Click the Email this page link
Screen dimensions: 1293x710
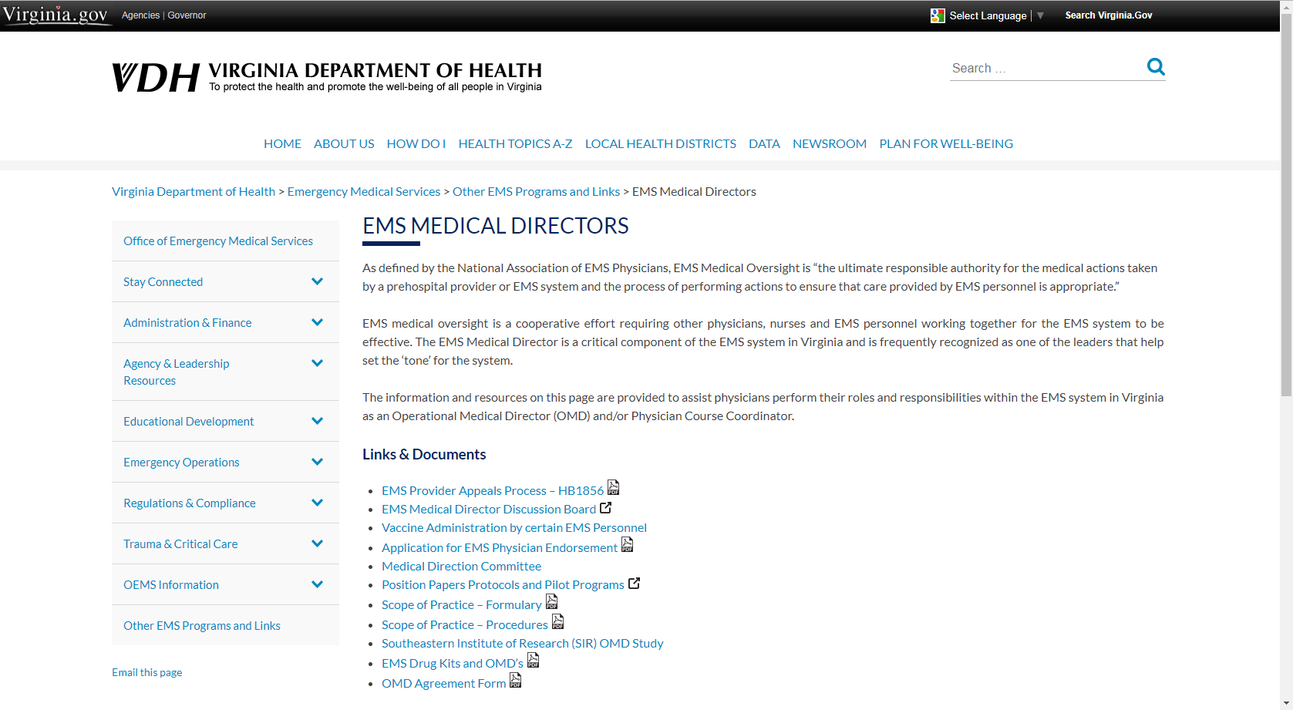pos(146,671)
